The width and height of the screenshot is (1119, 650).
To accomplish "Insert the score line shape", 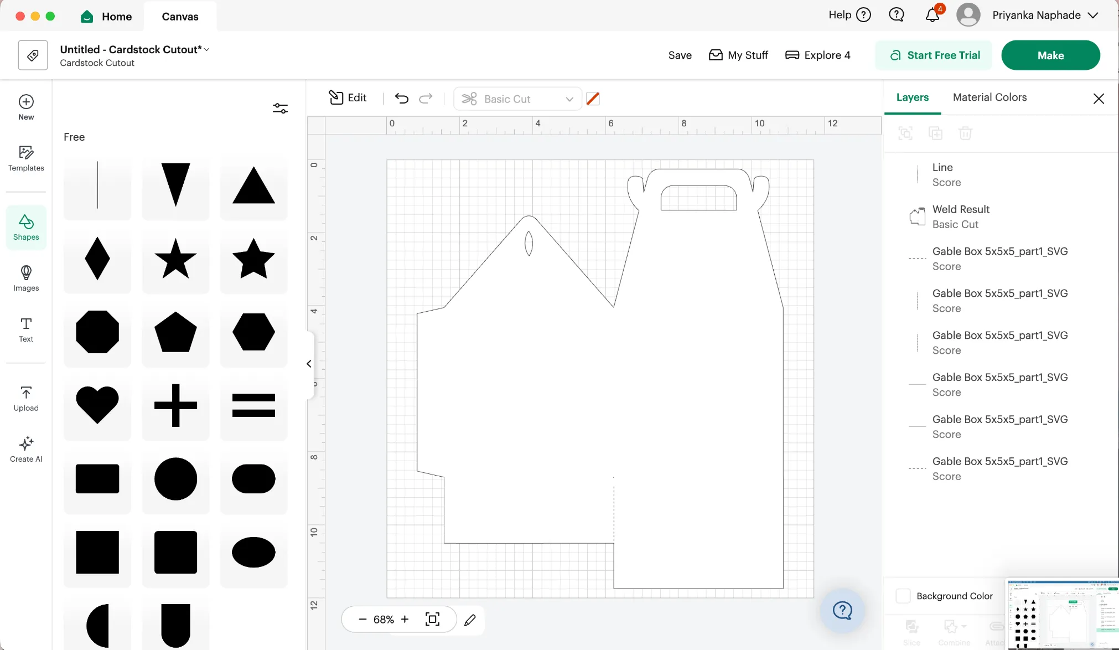I will click(x=97, y=185).
